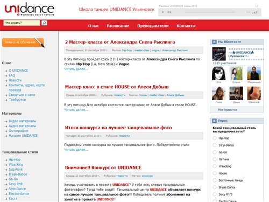Open the Преподаватели menu item
Screen dimensions: 269x202
pyautogui.click(x=153, y=26)
